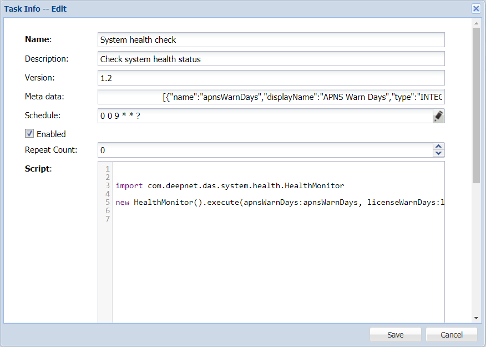The image size is (486, 347).
Task: Increase Repeat Count with up arrow
Action: pyautogui.click(x=438, y=147)
